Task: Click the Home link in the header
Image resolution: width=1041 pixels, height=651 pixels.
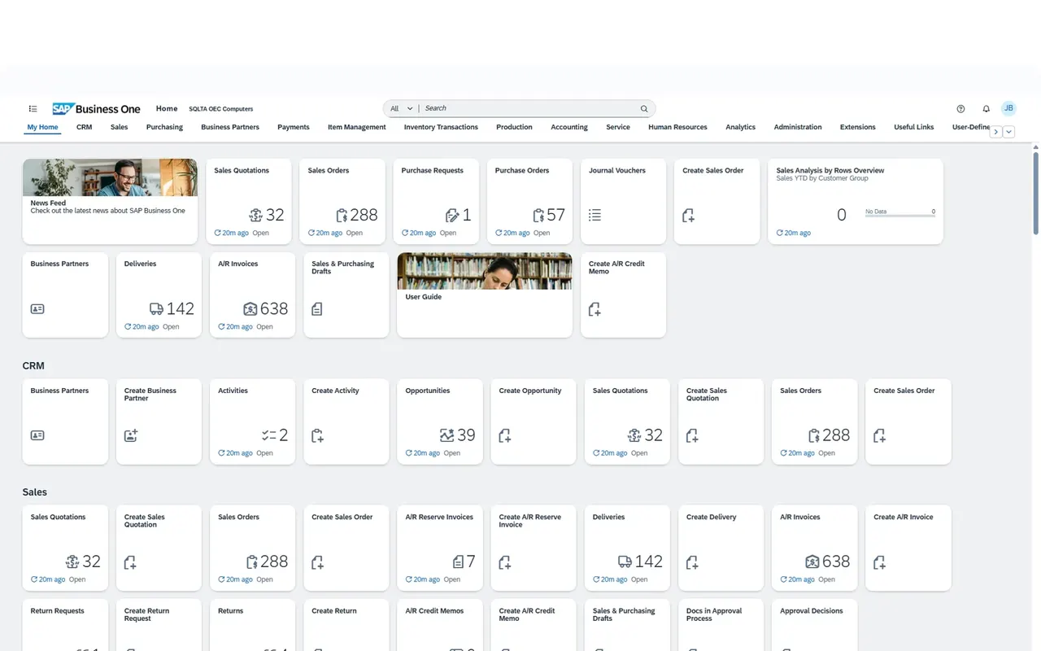Action: click(167, 108)
